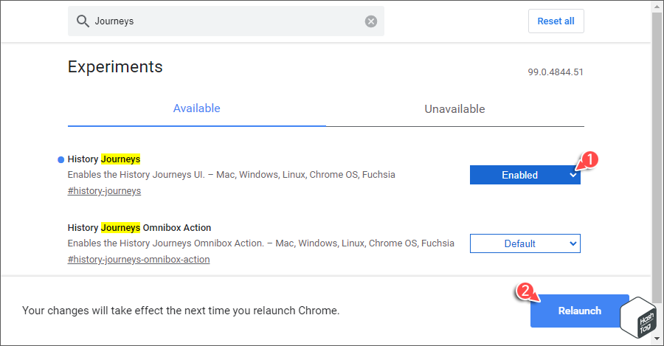Screen dimensions: 664x346
Task: Open the #history-journeys-omnibox-action link
Action: pos(139,260)
